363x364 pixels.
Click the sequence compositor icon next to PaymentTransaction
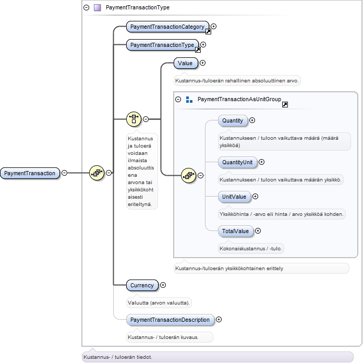coord(96,173)
